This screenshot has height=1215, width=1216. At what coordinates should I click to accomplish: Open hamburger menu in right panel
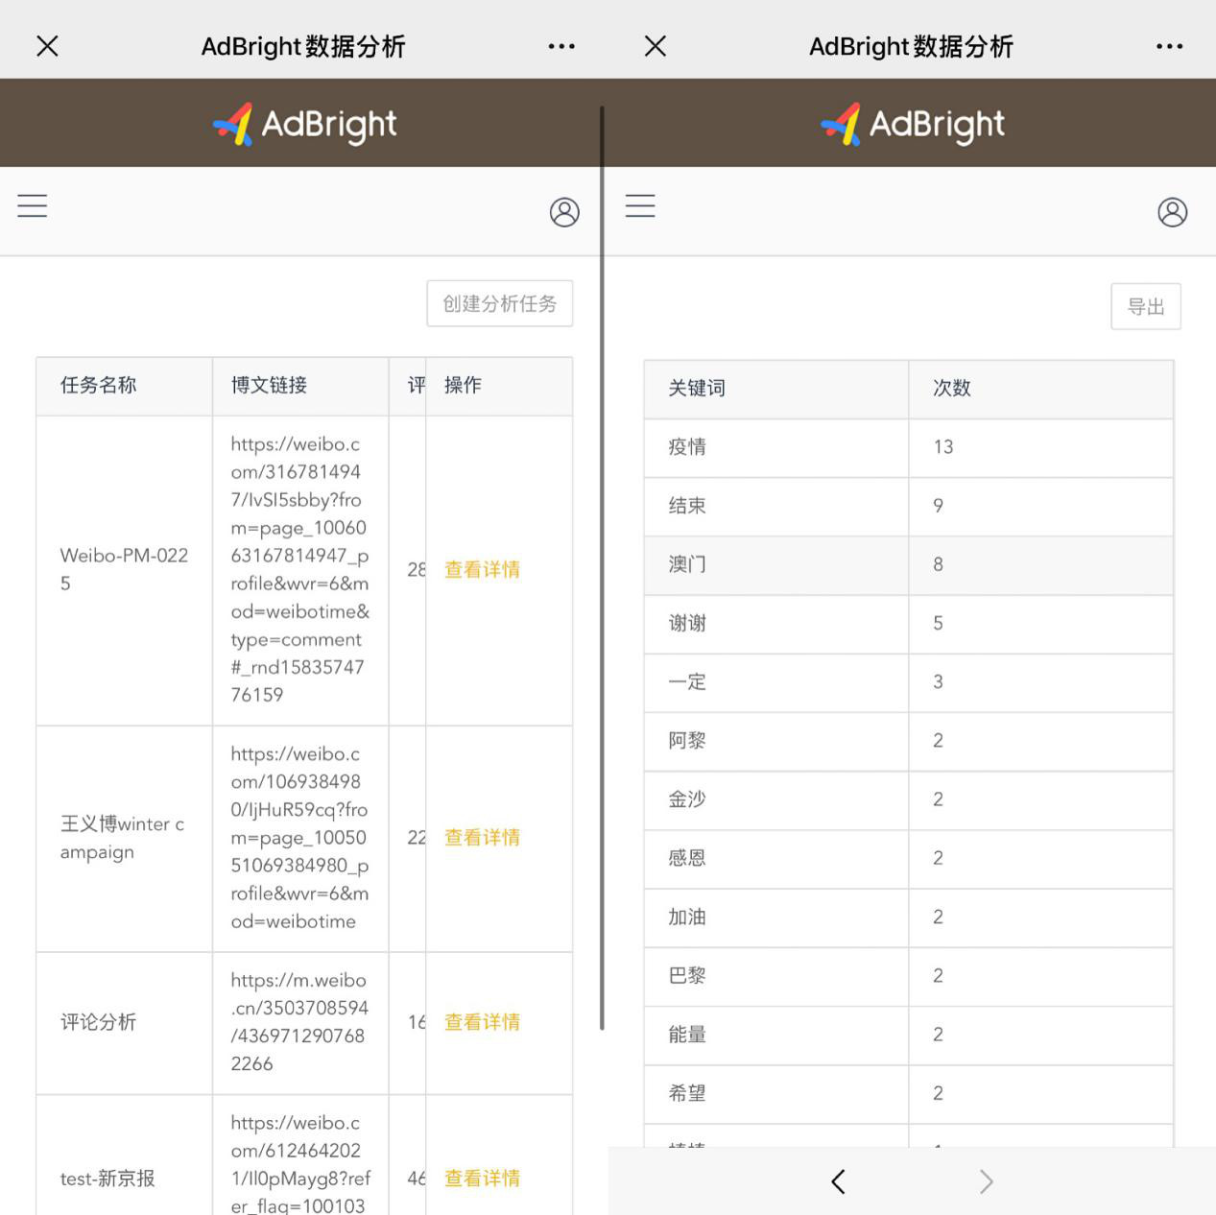pos(640,206)
